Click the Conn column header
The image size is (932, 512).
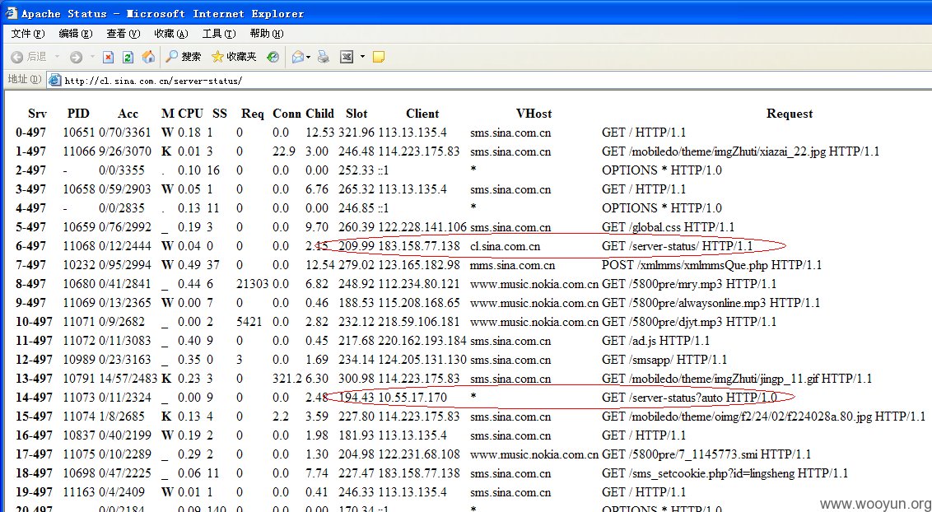click(x=287, y=114)
